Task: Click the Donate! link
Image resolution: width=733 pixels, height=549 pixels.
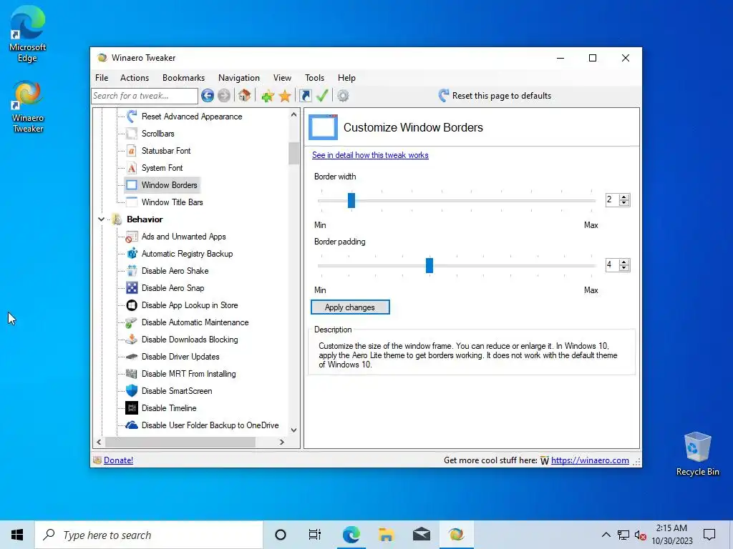Action: pyautogui.click(x=118, y=460)
